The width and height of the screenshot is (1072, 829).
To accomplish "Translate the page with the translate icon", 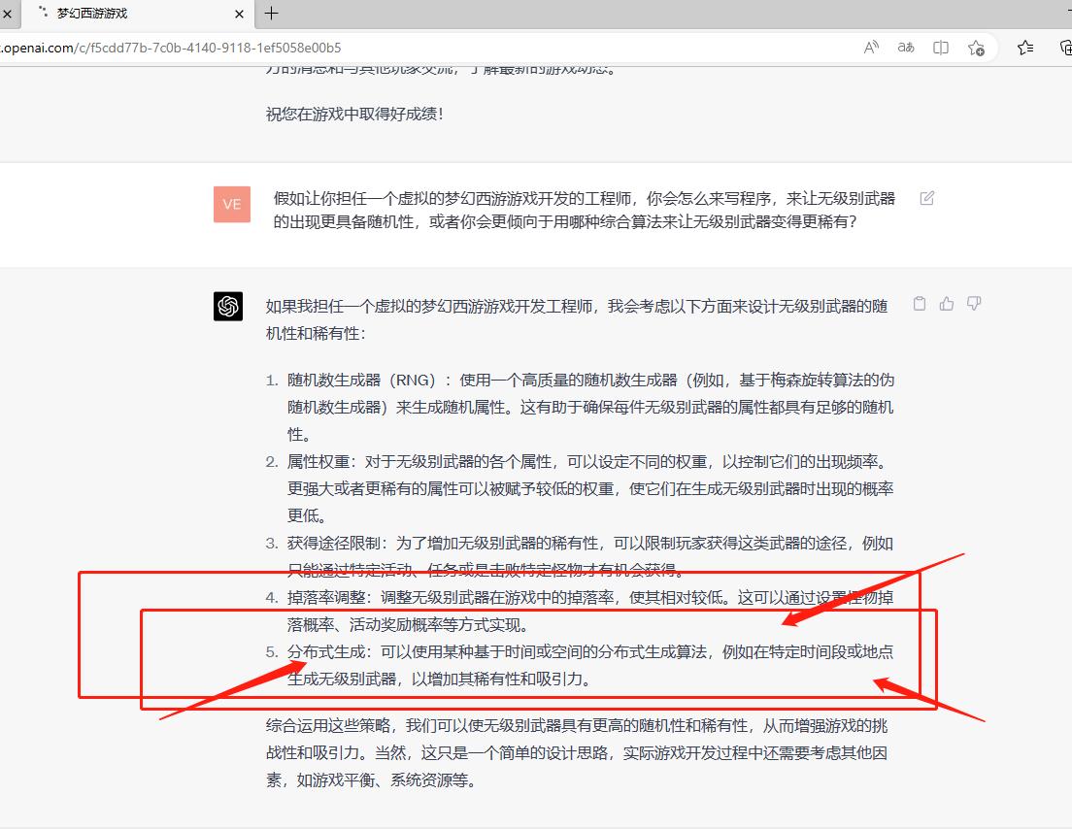I will (905, 47).
